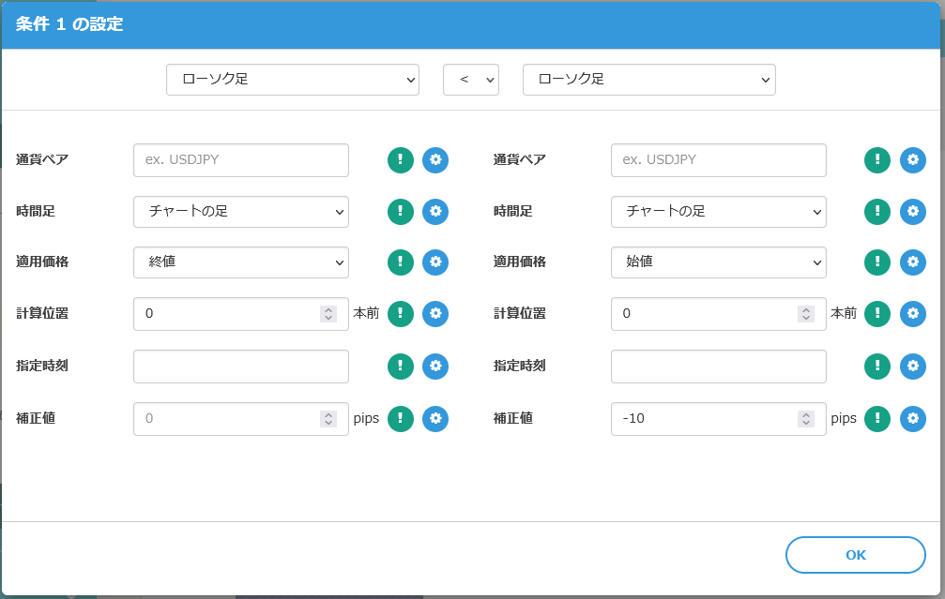Click the green info icon beside right 時間足

tap(877, 212)
